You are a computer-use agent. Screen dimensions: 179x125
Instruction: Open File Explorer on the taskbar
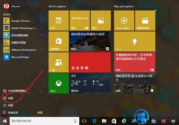coord(104,121)
